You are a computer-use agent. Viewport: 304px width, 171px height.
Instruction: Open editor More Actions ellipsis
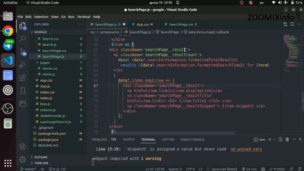click(x=299, y=24)
